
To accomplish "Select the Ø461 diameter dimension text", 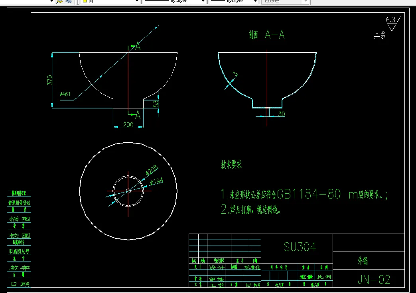I will (65, 94).
